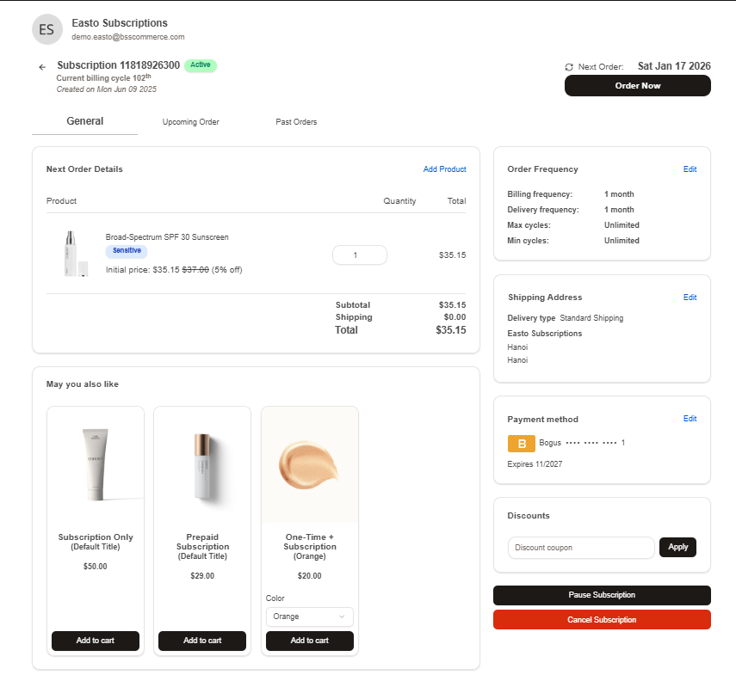Click the orange foundation swatch image

click(x=309, y=464)
